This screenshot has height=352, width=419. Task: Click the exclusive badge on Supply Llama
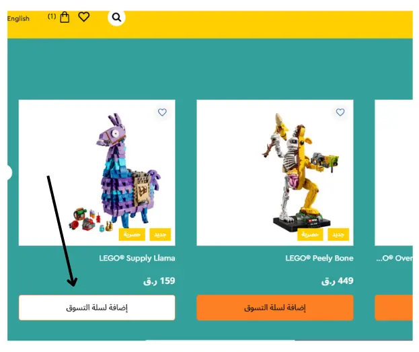click(132, 235)
